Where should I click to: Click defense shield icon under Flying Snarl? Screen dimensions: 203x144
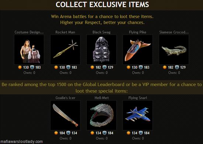pos(141,133)
